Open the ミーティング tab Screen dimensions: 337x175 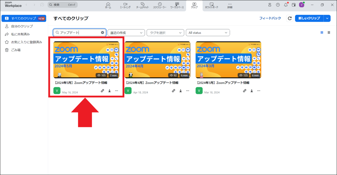click(x=125, y=6)
